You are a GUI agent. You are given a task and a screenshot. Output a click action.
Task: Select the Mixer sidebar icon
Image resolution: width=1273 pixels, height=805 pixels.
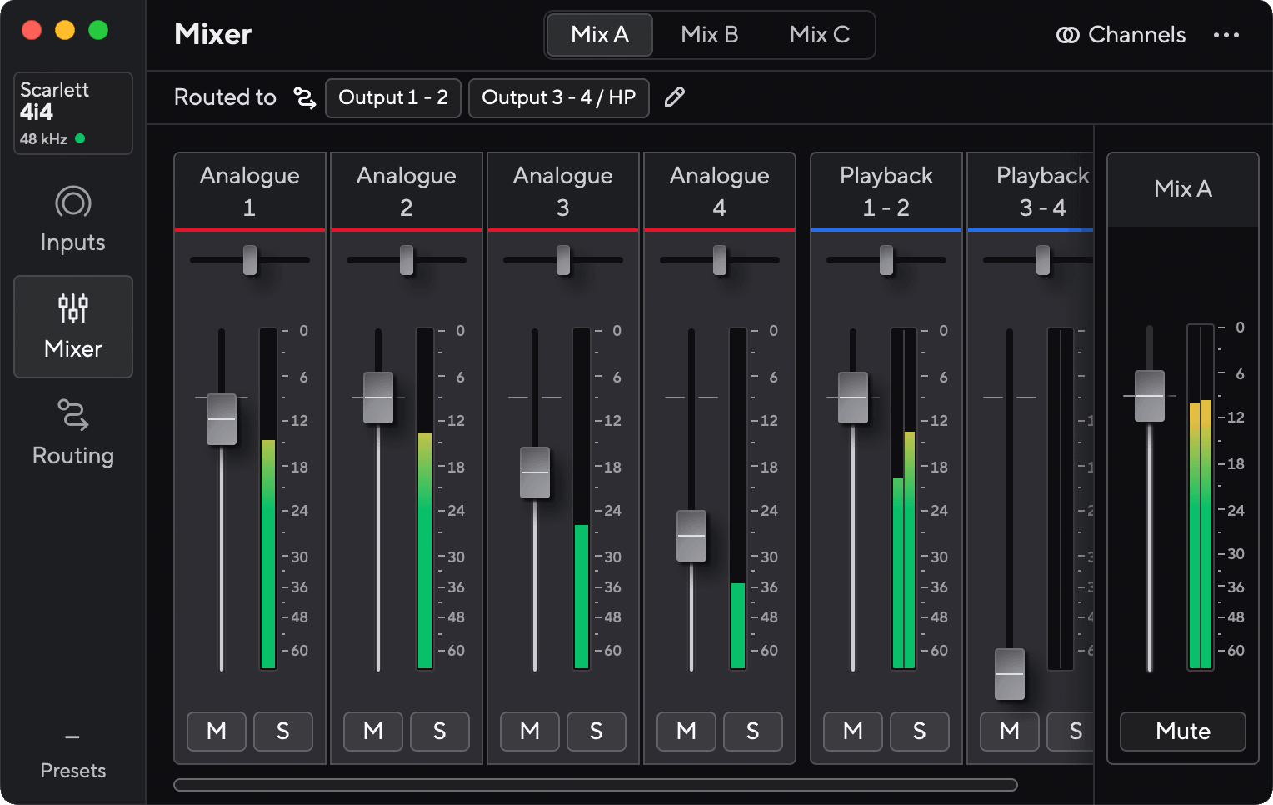[73, 308]
